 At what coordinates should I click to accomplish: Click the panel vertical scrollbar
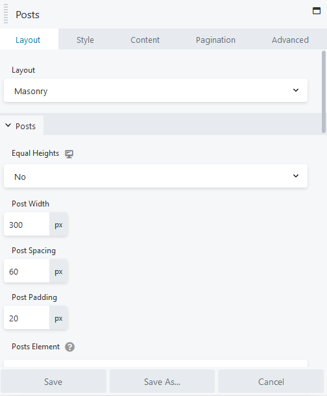click(x=324, y=92)
